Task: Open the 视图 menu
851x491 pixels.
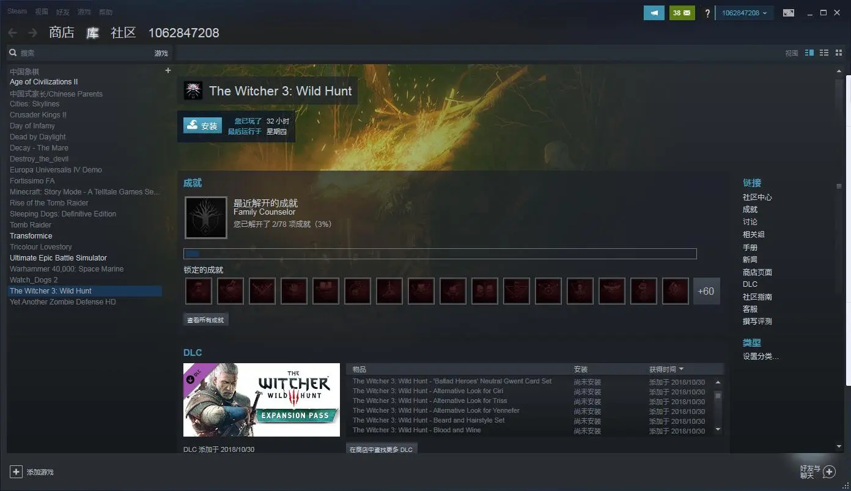Action: 42,12
